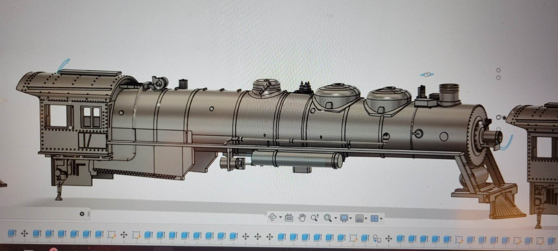Expand the Viewports dropdown arrow
This screenshot has height=251, width=558.
[381, 219]
